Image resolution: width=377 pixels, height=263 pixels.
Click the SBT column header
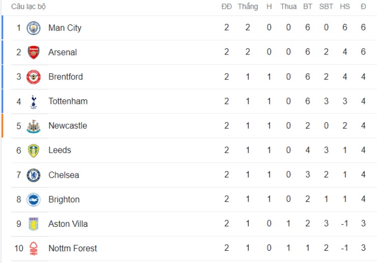tap(326, 7)
